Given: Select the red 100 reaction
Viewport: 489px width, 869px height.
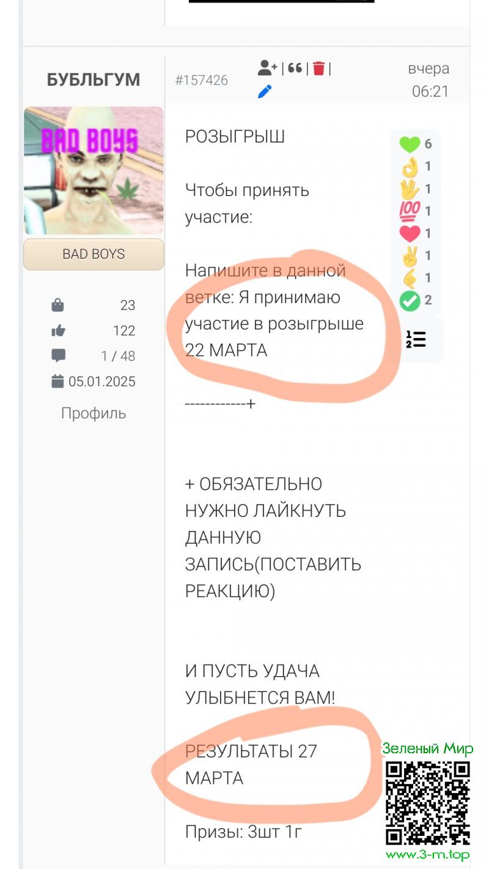Looking at the screenshot, I should [x=410, y=211].
